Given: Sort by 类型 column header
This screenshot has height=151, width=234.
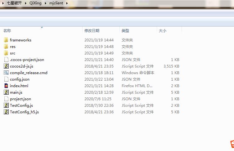Looking at the screenshot, I should [125, 31].
